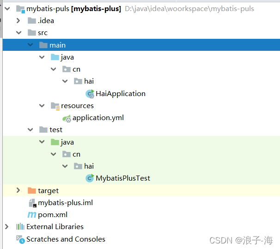Click the HaiApplication Spring class icon
This screenshot has width=280, height=249.
[x=90, y=94]
